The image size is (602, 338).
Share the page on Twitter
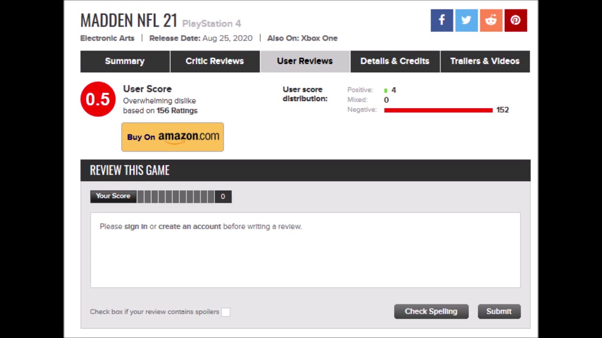466,20
